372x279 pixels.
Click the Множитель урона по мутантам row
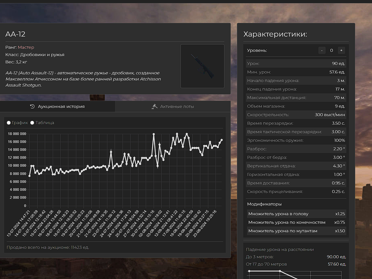point(297,231)
